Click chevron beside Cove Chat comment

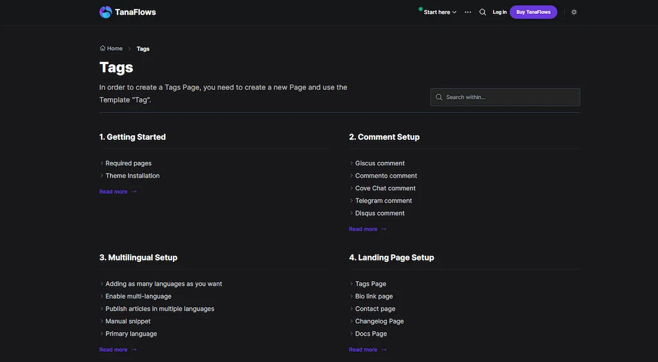coord(351,188)
